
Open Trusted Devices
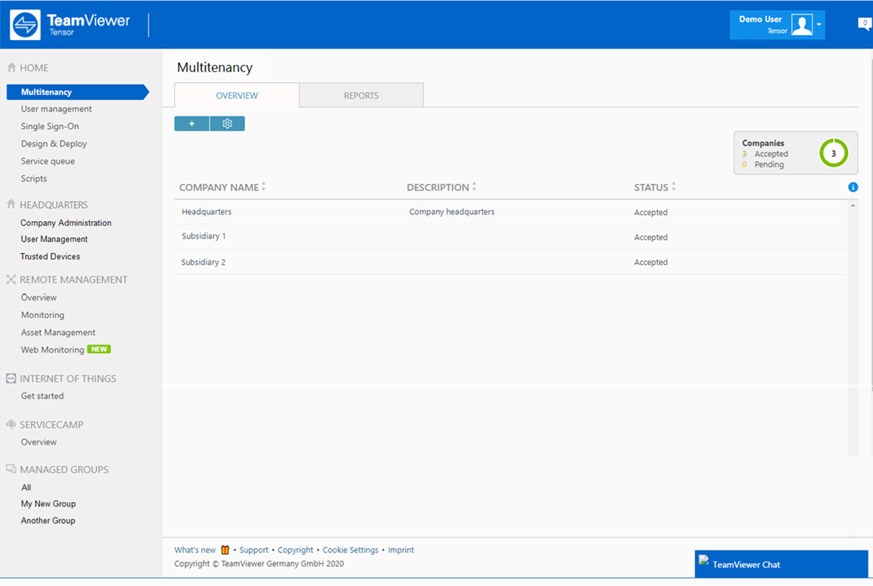pyautogui.click(x=50, y=257)
